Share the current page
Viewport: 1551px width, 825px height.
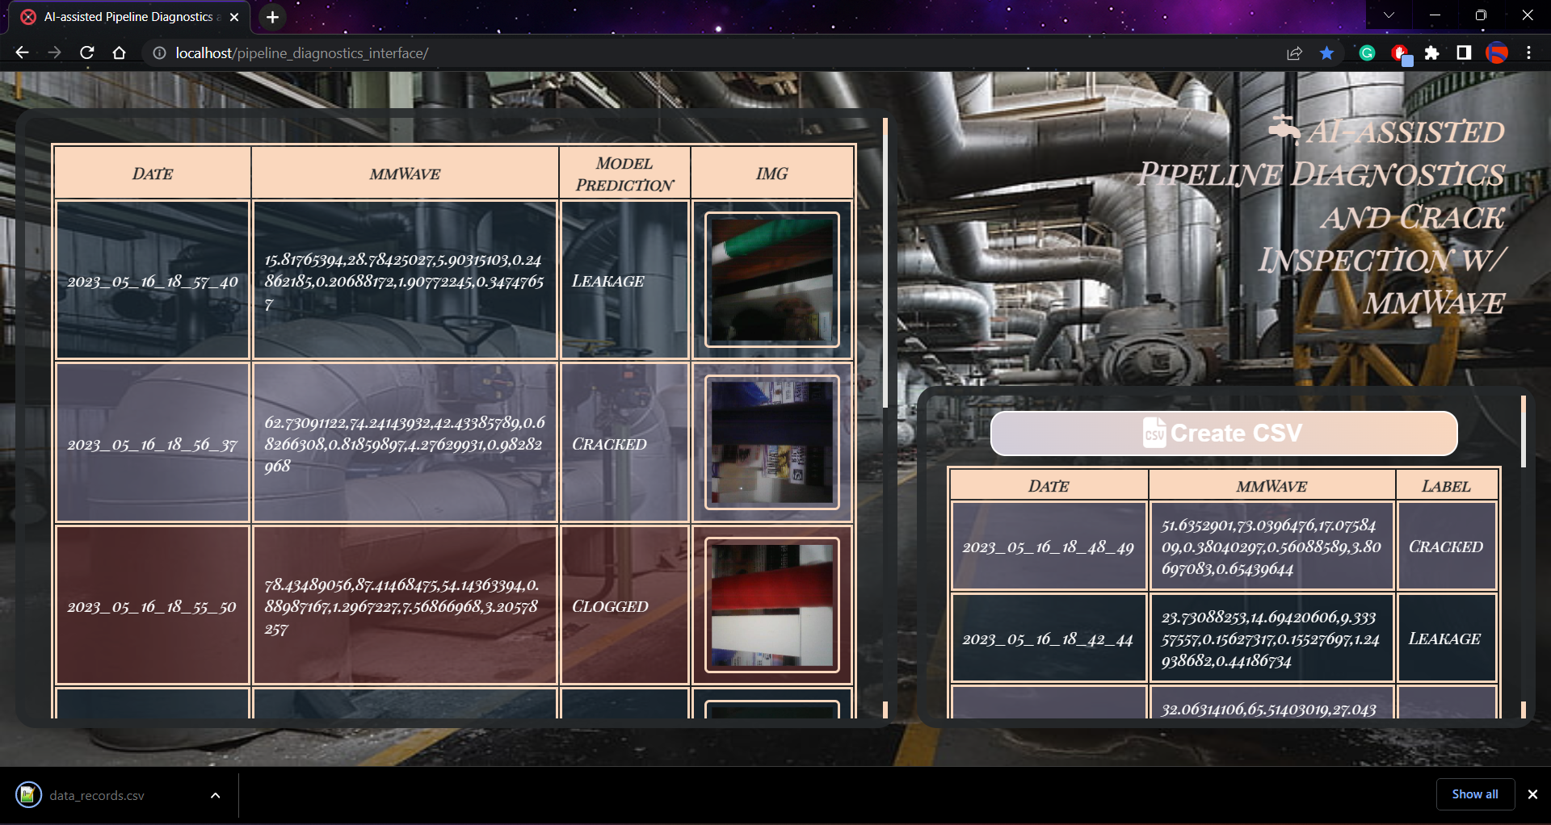pos(1294,52)
